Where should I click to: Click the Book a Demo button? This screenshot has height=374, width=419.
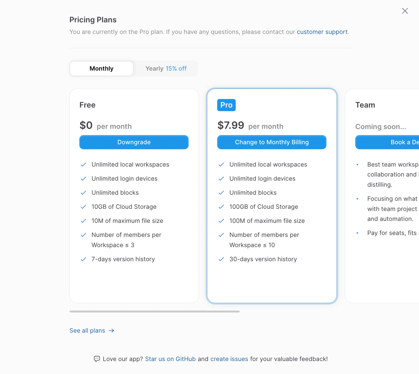387,142
